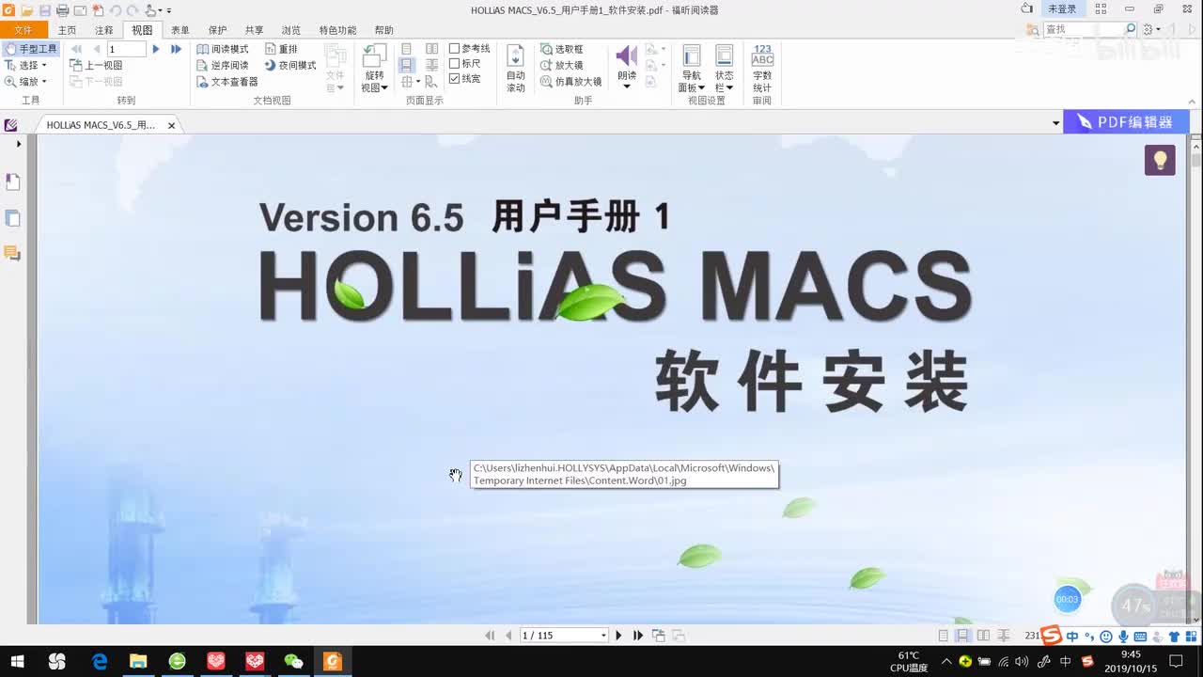This screenshot has height=677, width=1203.
Task: Select facing pages display layout
Action: (x=431, y=49)
